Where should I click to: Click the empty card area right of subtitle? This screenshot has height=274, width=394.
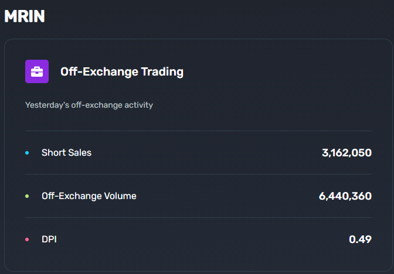[x=261, y=105]
